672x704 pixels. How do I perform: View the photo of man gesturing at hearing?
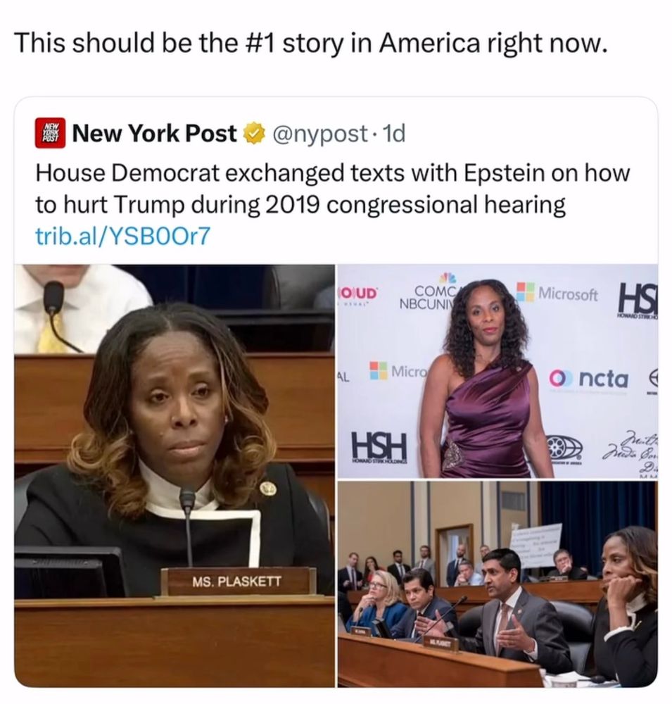coord(497,584)
